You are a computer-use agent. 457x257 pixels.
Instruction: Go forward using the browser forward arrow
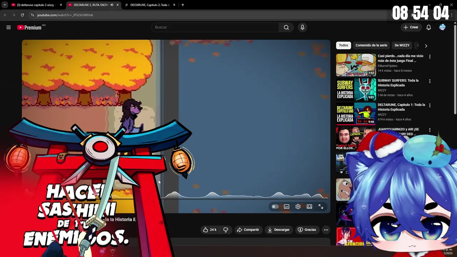[x=14, y=15]
